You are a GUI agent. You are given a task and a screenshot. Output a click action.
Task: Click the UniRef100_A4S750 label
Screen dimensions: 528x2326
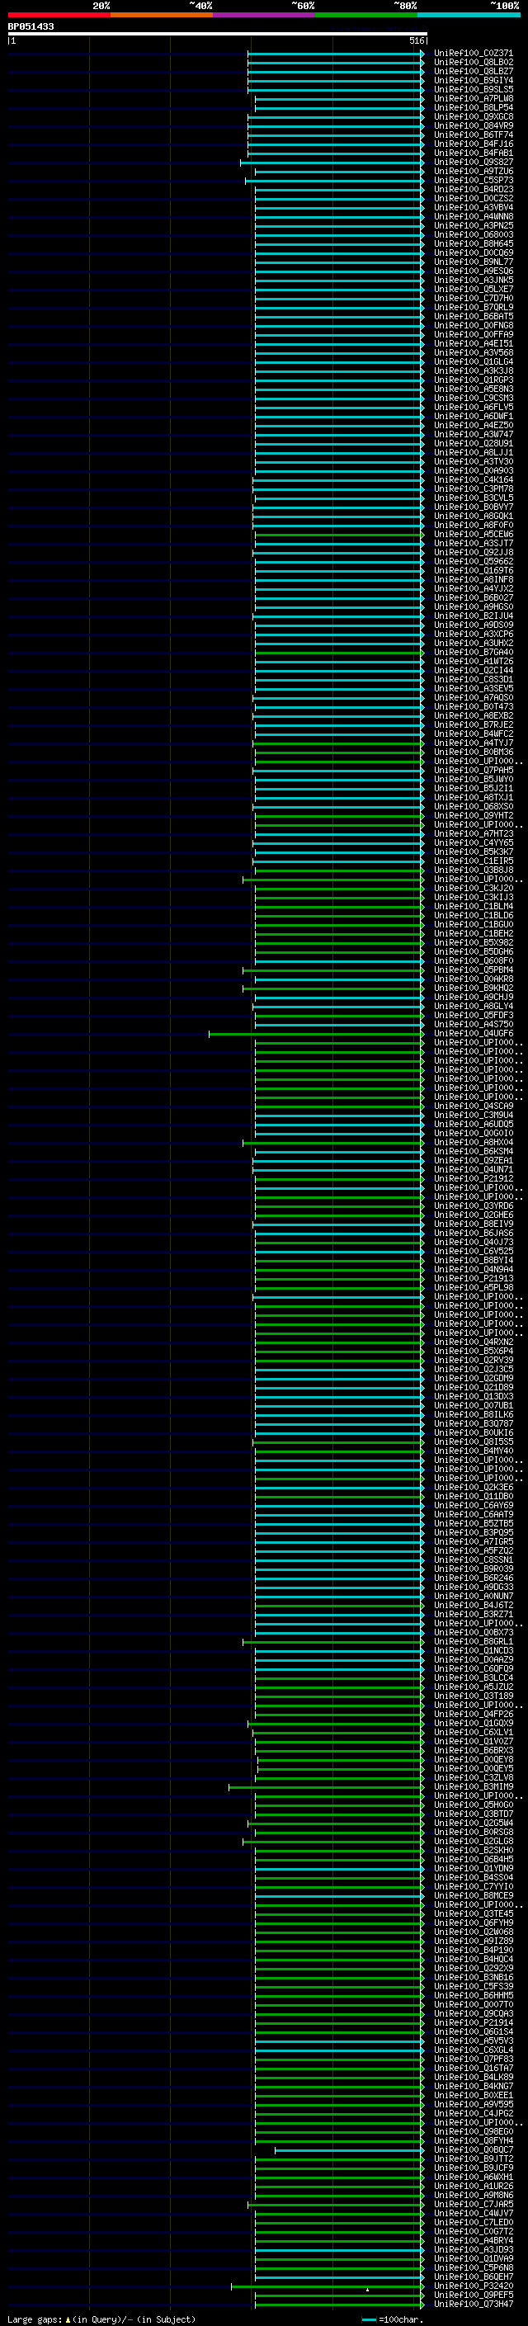click(x=473, y=1025)
